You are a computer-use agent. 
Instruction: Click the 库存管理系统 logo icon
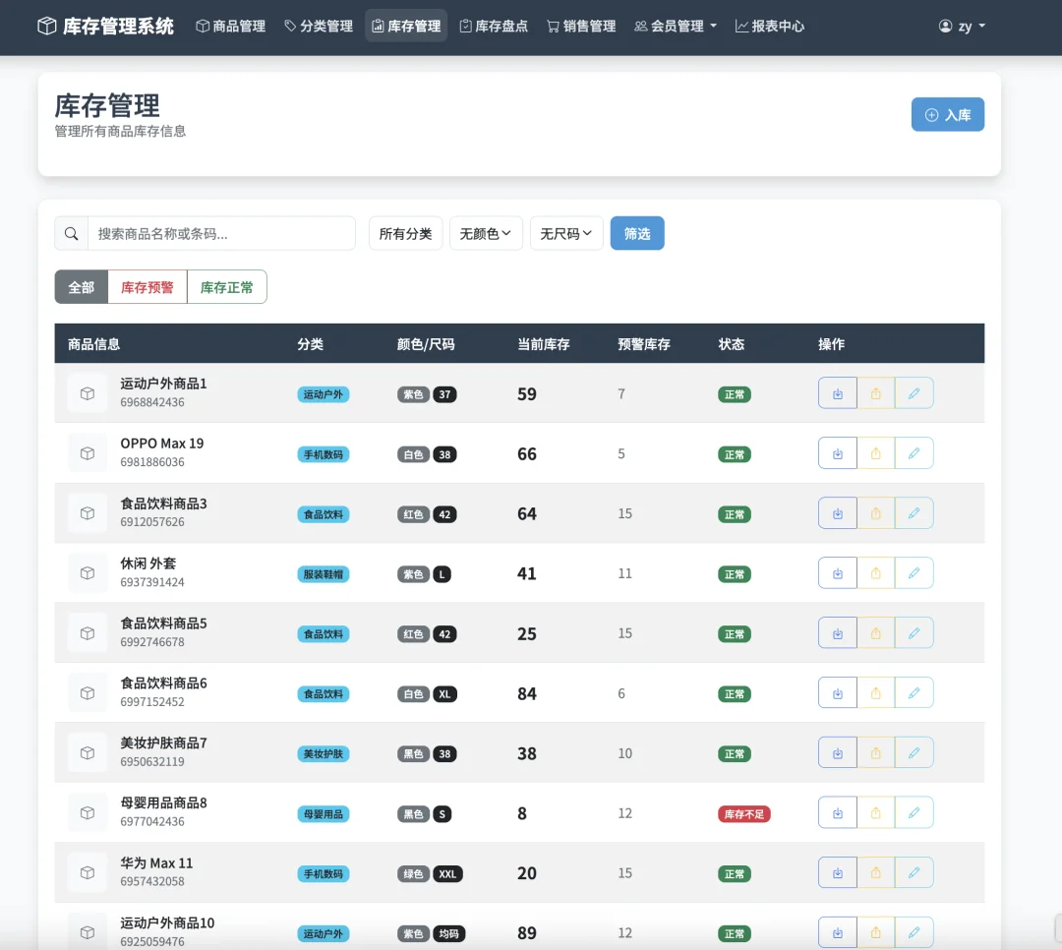[47, 27]
